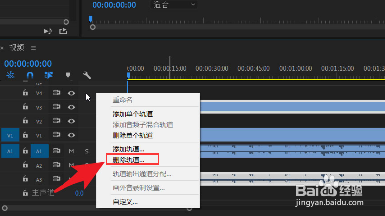Image resolution: width=385 pixels, height=216 pixels.
Task: Click program monitor zoom scroll handle
Action: pyautogui.click(x=93, y=27)
